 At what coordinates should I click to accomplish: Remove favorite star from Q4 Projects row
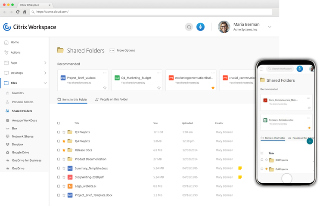point(64,141)
